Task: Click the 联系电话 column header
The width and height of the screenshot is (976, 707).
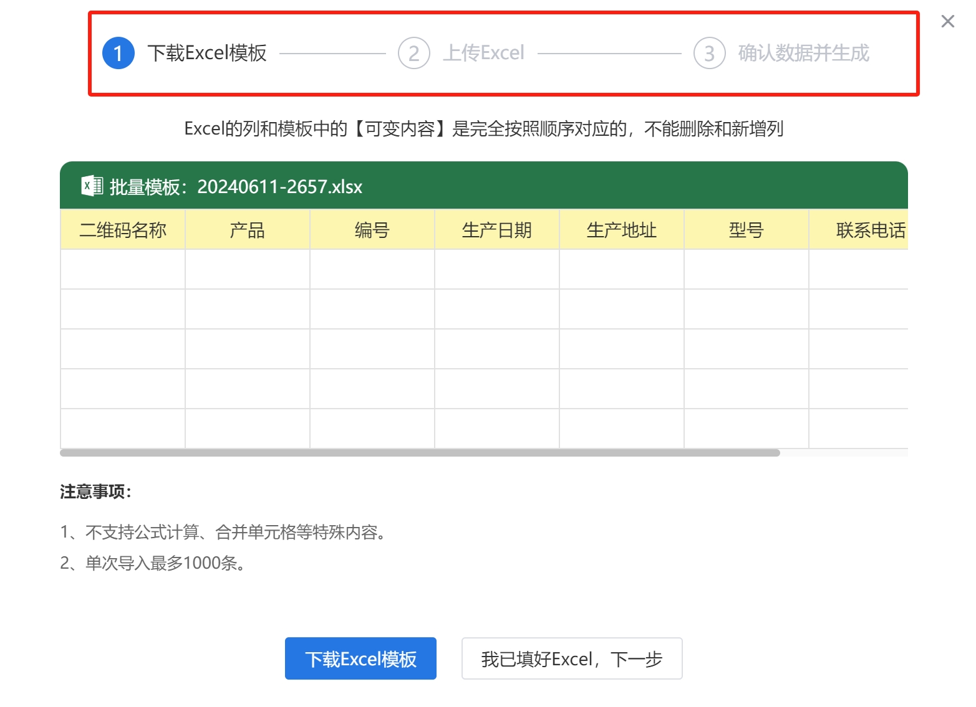Action: (869, 230)
